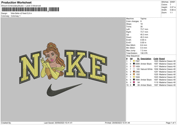177x125 pixels.
Task: Select the orange swatch for thread 532
Action: [134, 74]
